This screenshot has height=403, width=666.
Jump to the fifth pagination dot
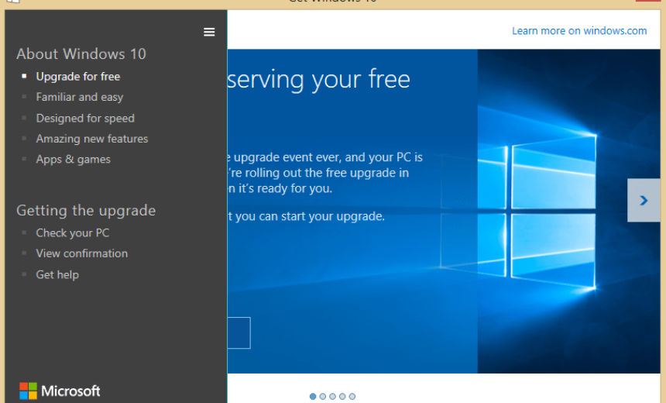pyautogui.click(x=352, y=396)
